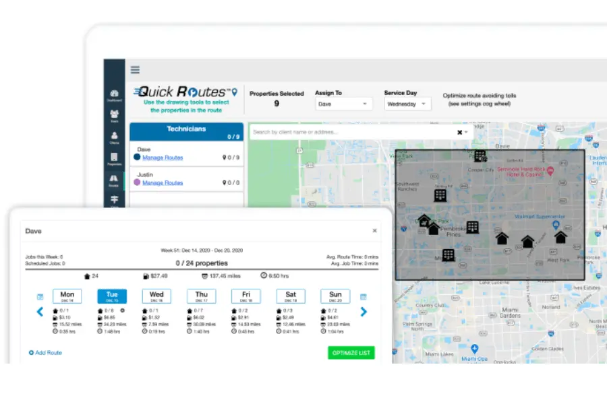Open the Service Day dropdown showing Wednesday
Image resolution: width=607 pixels, height=404 pixels.
[x=407, y=104]
